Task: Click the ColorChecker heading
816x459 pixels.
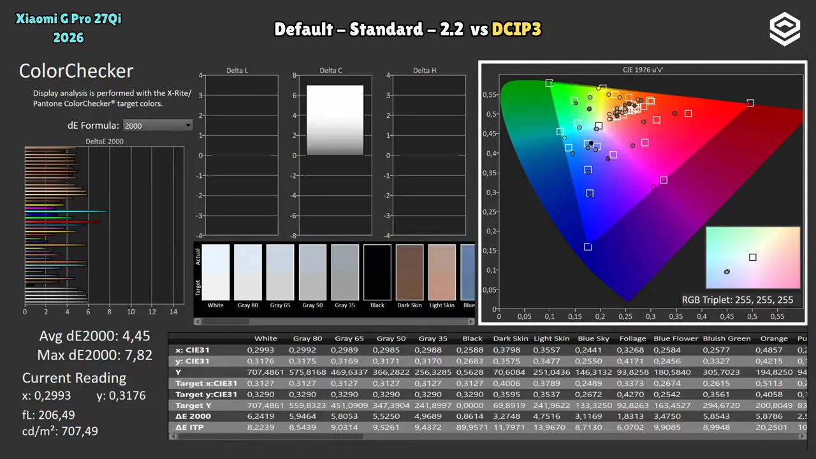Action: 76,71
